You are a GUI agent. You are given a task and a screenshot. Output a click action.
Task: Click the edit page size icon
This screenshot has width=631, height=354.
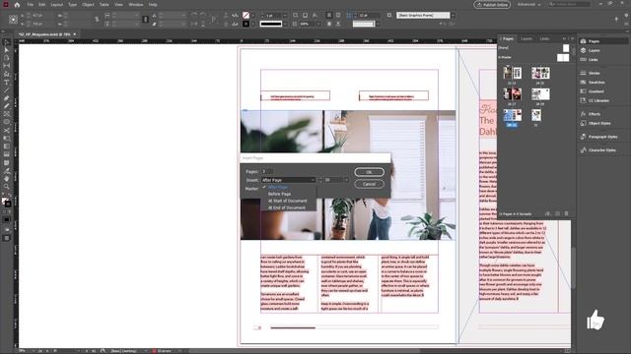coord(548,214)
